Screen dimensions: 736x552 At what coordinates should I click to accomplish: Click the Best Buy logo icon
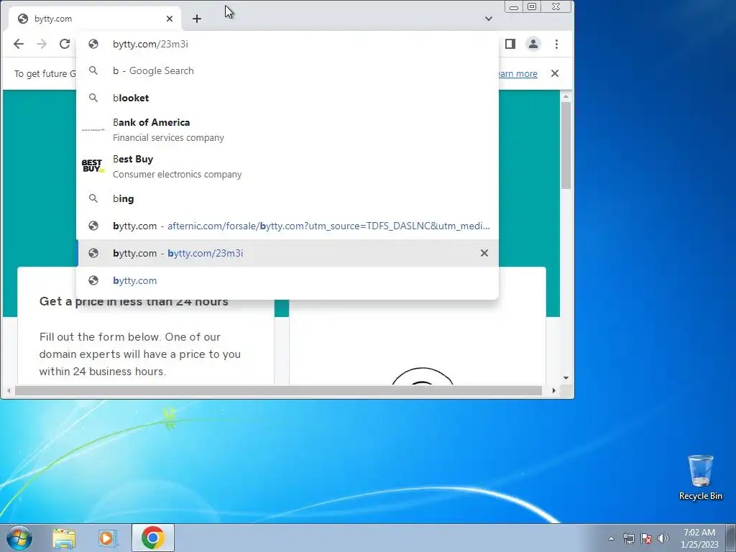(x=93, y=166)
